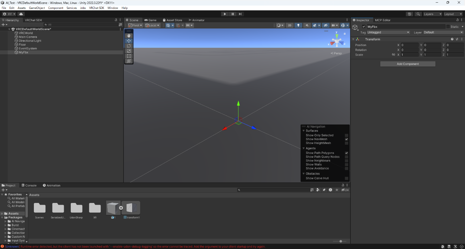
Task: Select the Move tool in Scene
Action: [x=129, y=41]
